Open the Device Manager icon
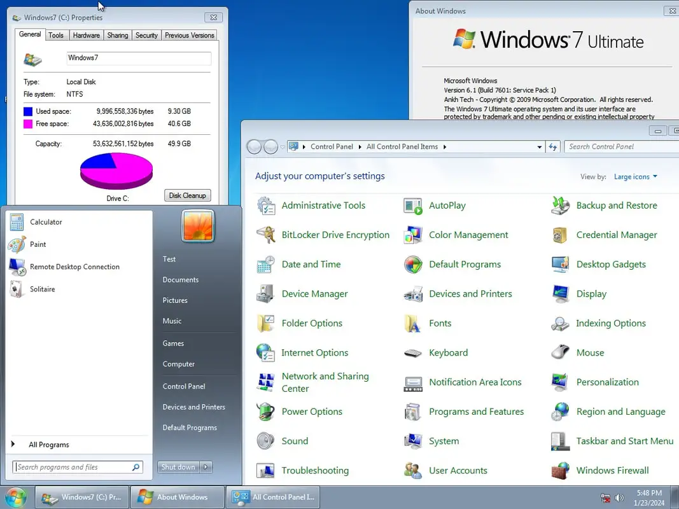Viewport: 679px width, 509px height. tap(265, 294)
